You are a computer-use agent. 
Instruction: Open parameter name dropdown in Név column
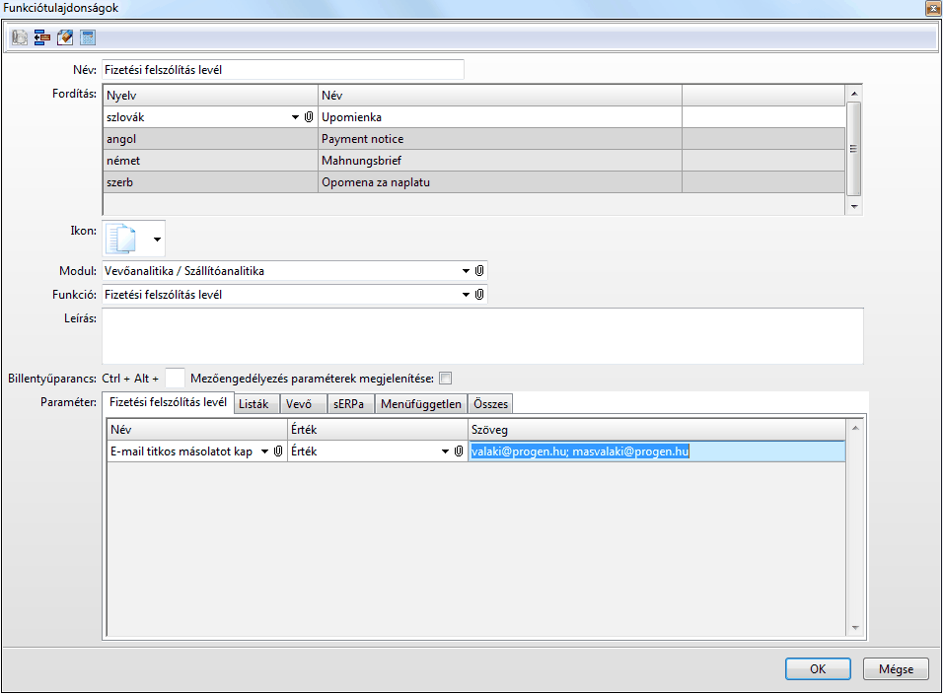click(x=264, y=451)
